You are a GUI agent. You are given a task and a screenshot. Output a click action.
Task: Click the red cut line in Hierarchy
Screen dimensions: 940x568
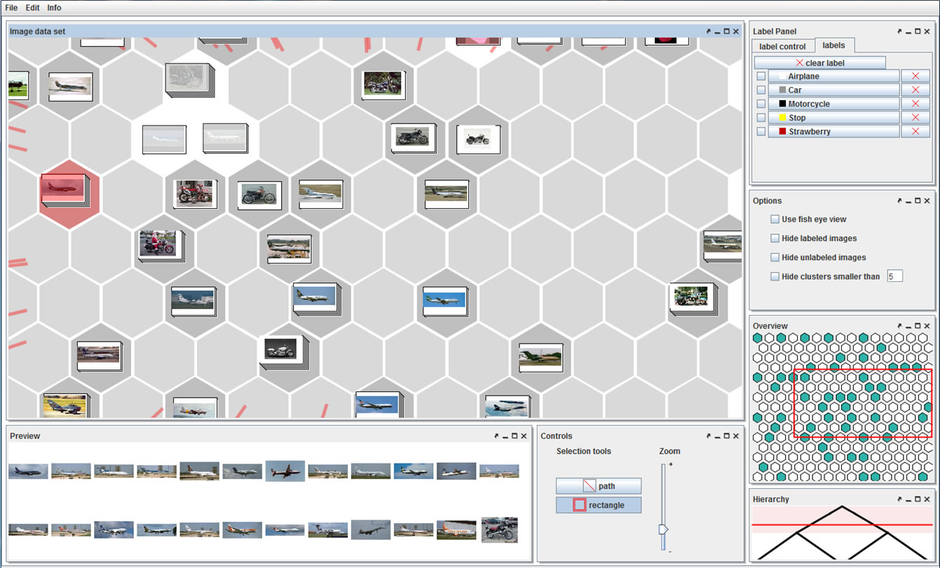842,525
